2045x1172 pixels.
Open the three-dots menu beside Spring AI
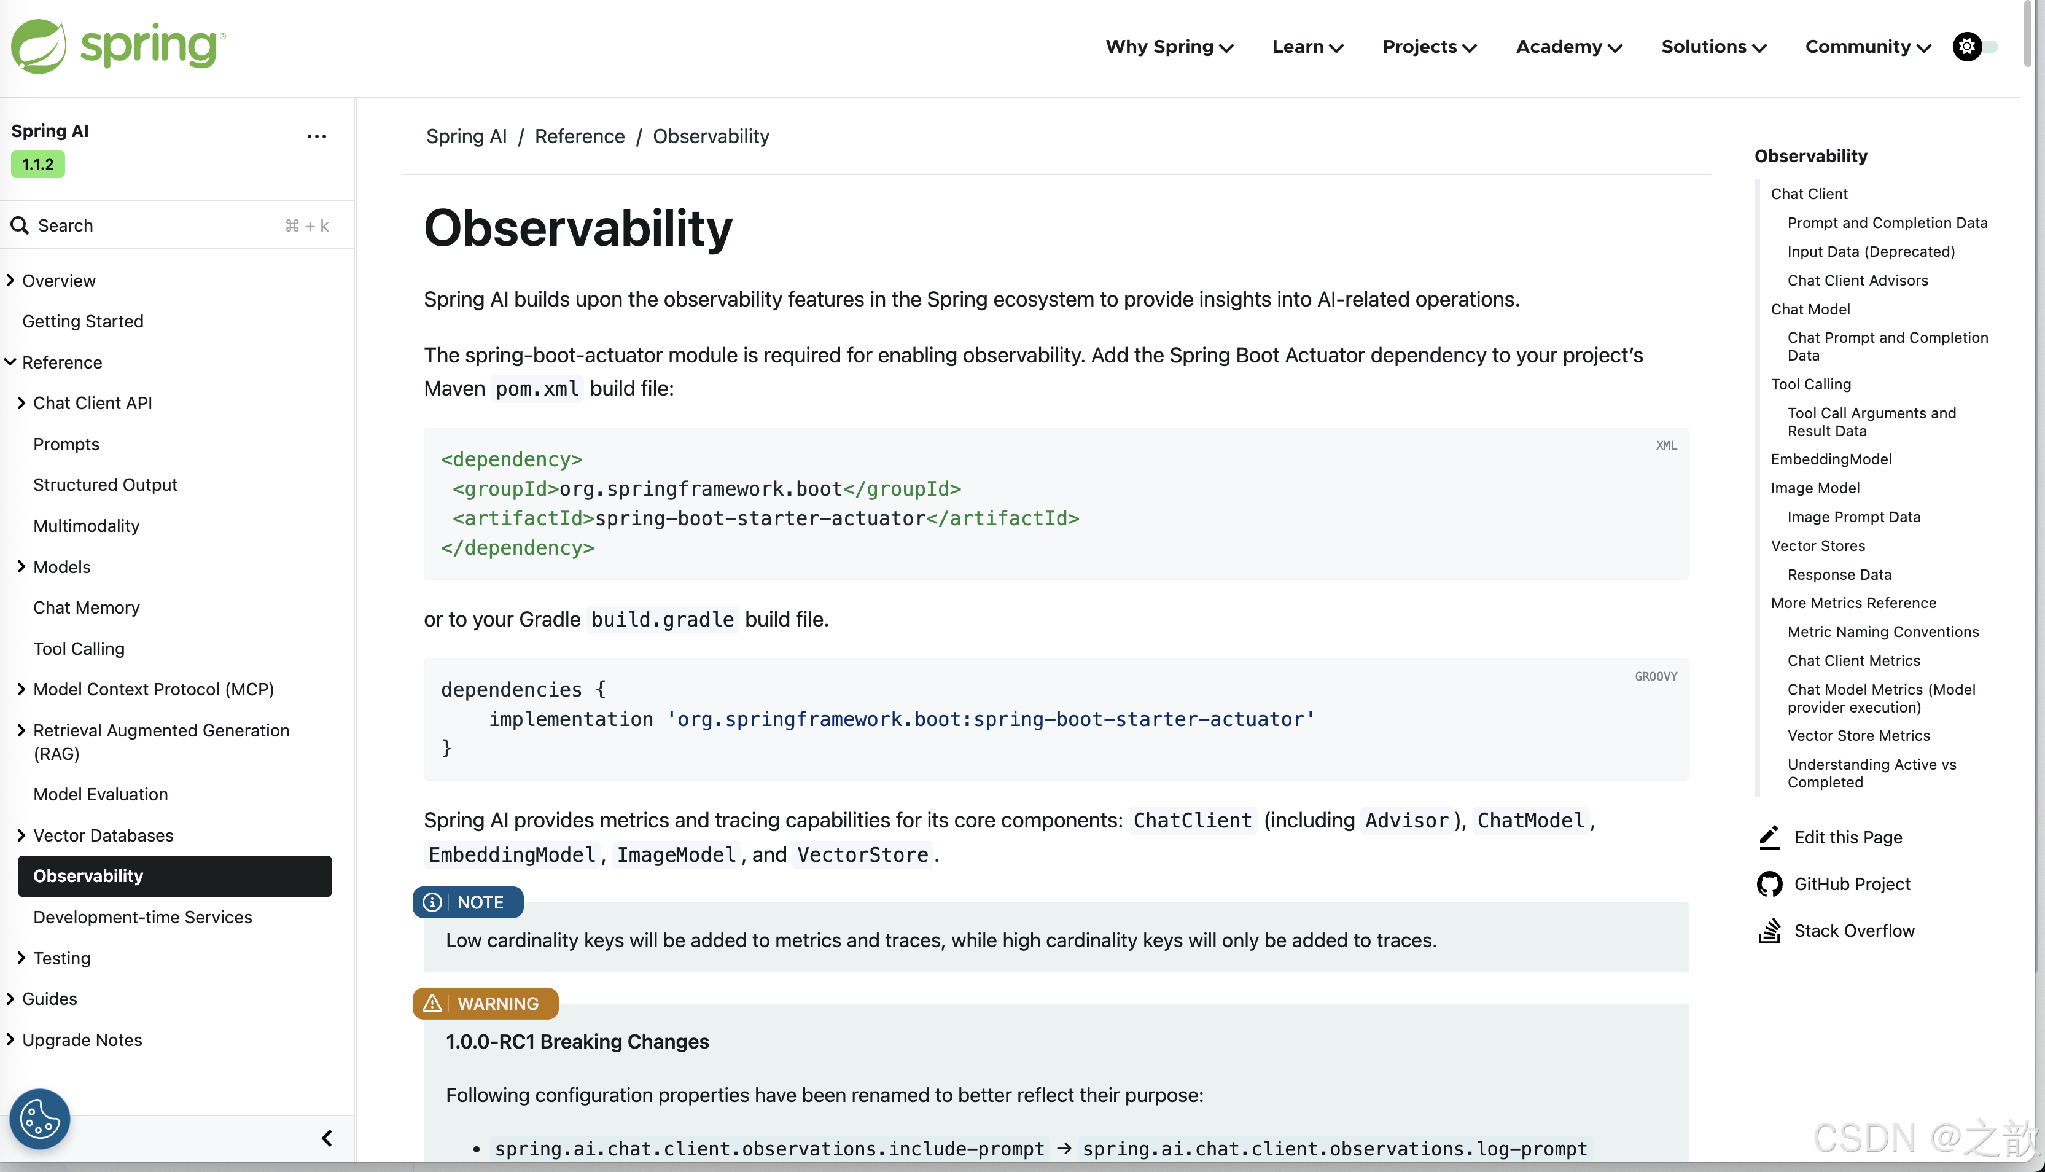click(316, 136)
